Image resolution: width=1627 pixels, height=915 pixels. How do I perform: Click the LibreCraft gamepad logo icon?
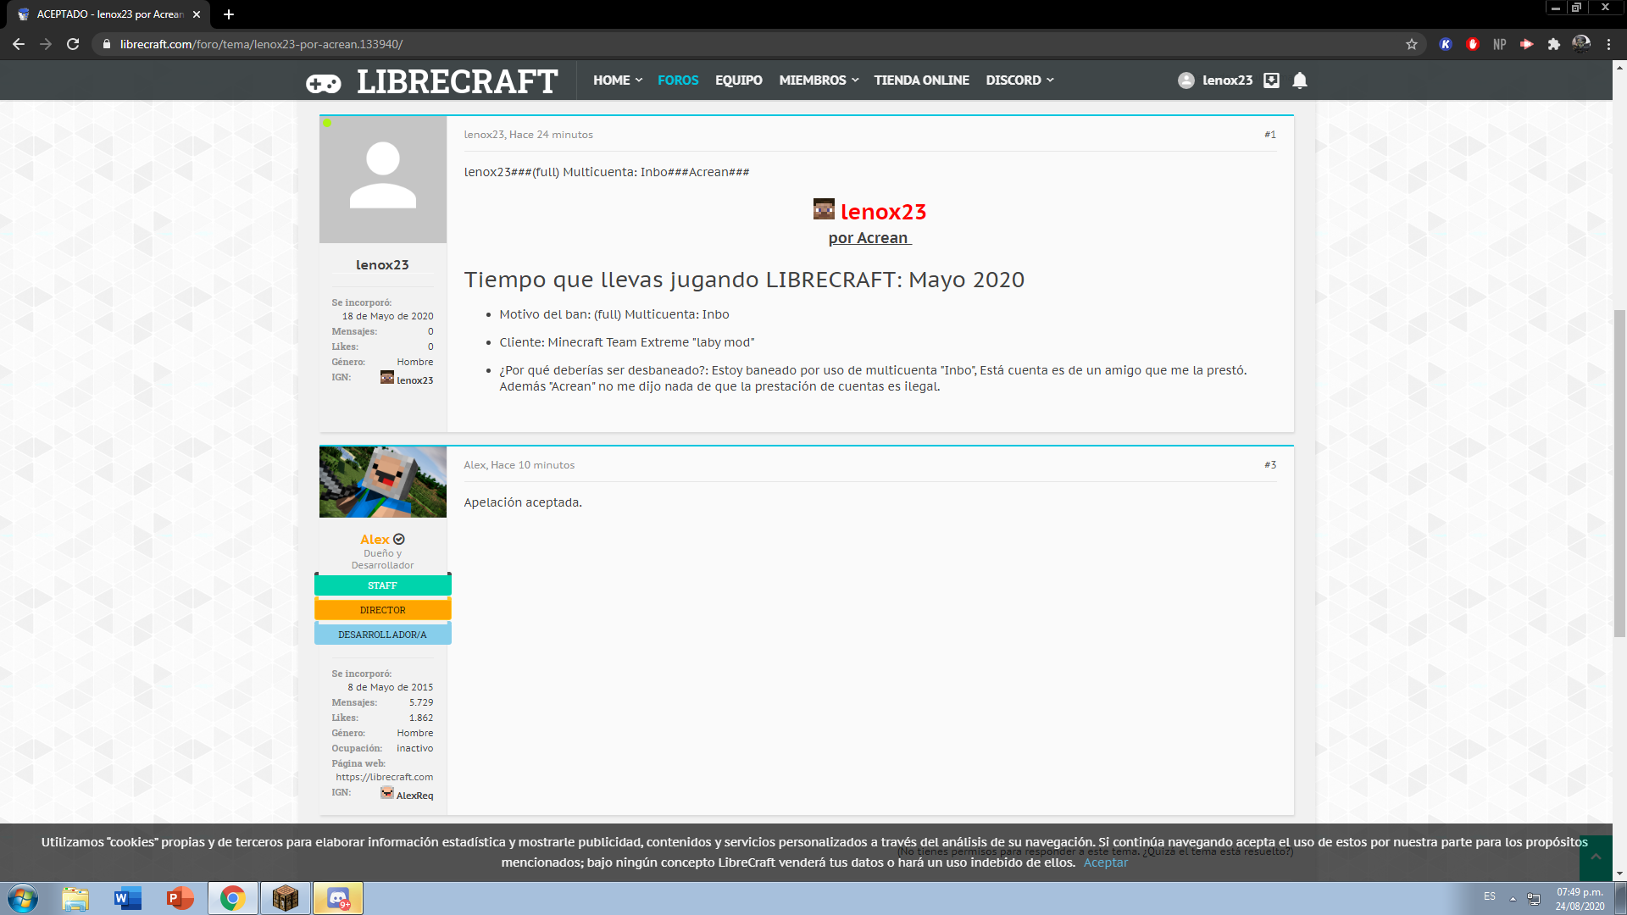tap(324, 83)
